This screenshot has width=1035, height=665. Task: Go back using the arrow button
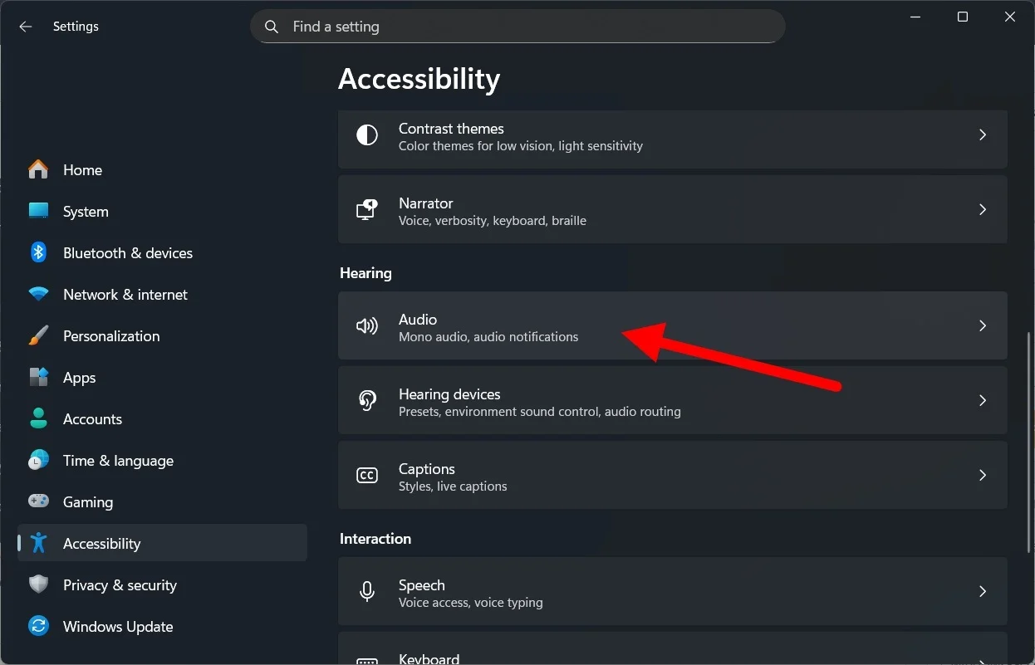tap(25, 26)
